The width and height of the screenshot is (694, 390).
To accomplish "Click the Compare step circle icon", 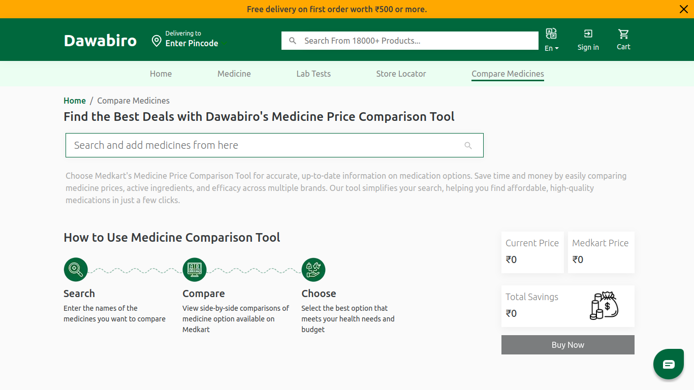I will (195, 269).
